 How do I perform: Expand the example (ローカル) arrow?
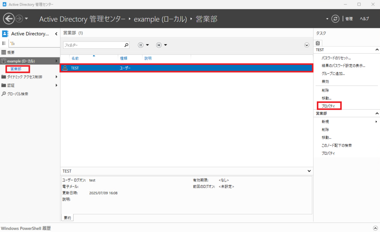57,61
